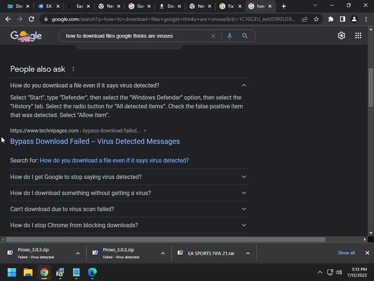Click the Google doodle logo

26,36
